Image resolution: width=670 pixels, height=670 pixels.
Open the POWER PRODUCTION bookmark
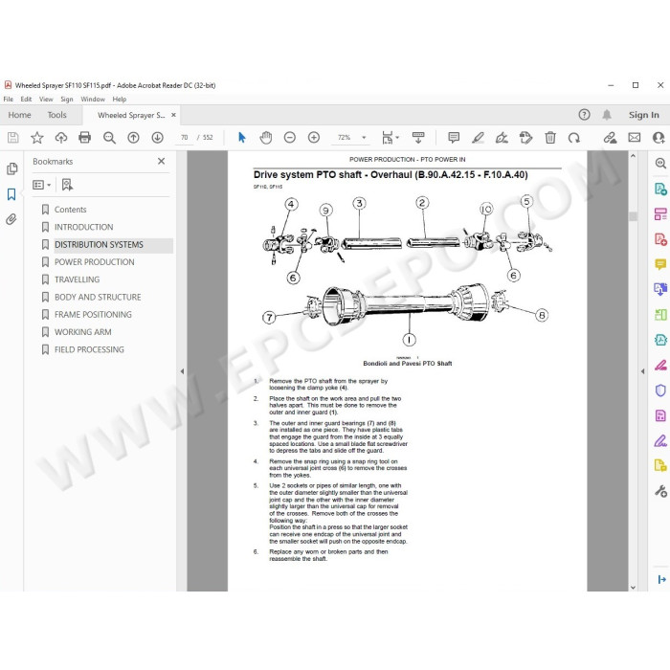[x=94, y=262]
